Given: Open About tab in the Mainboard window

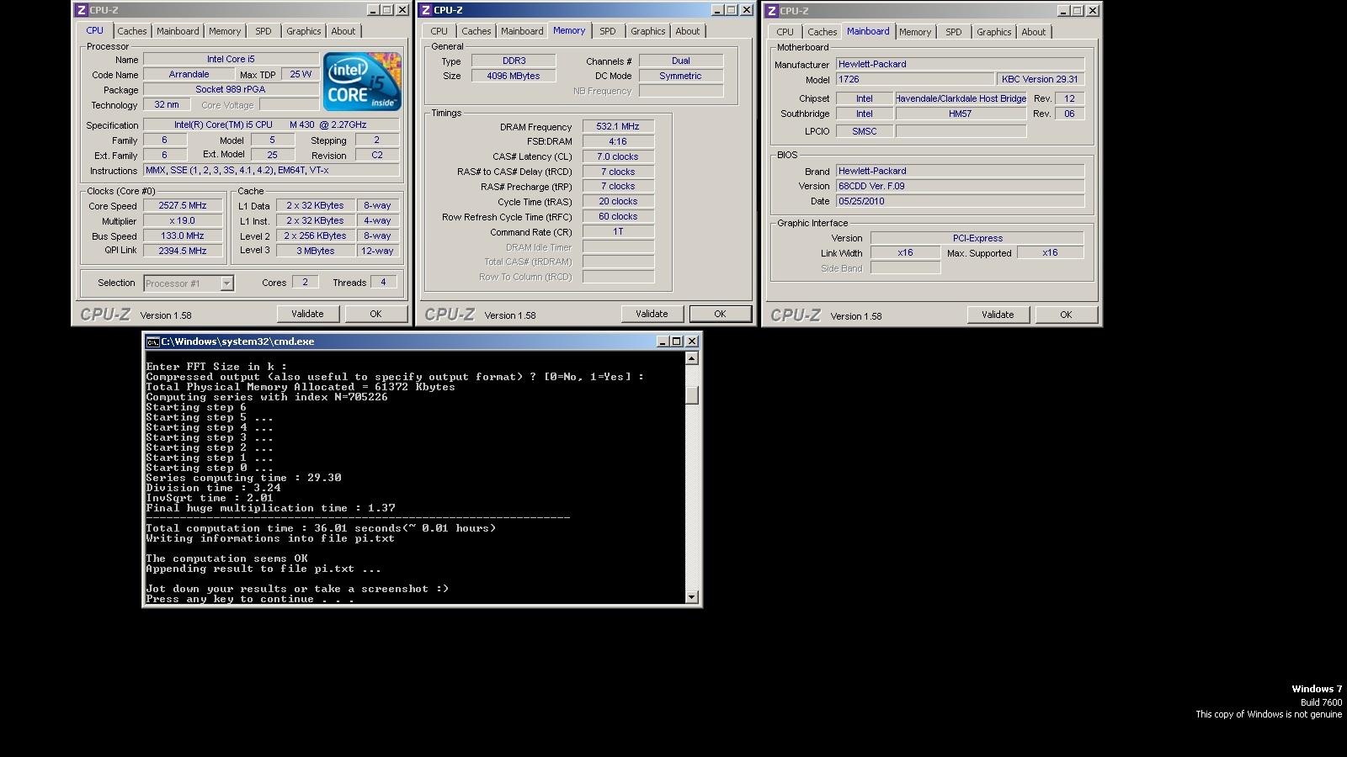Looking at the screenshot, I should tap(1033, 32).
